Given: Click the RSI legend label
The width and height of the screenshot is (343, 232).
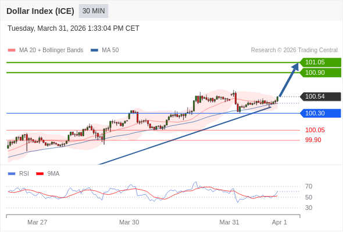Looking at the screenshot, I should coord(24,174).
